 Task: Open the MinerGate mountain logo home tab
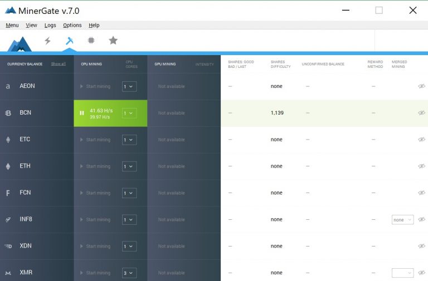20,43
